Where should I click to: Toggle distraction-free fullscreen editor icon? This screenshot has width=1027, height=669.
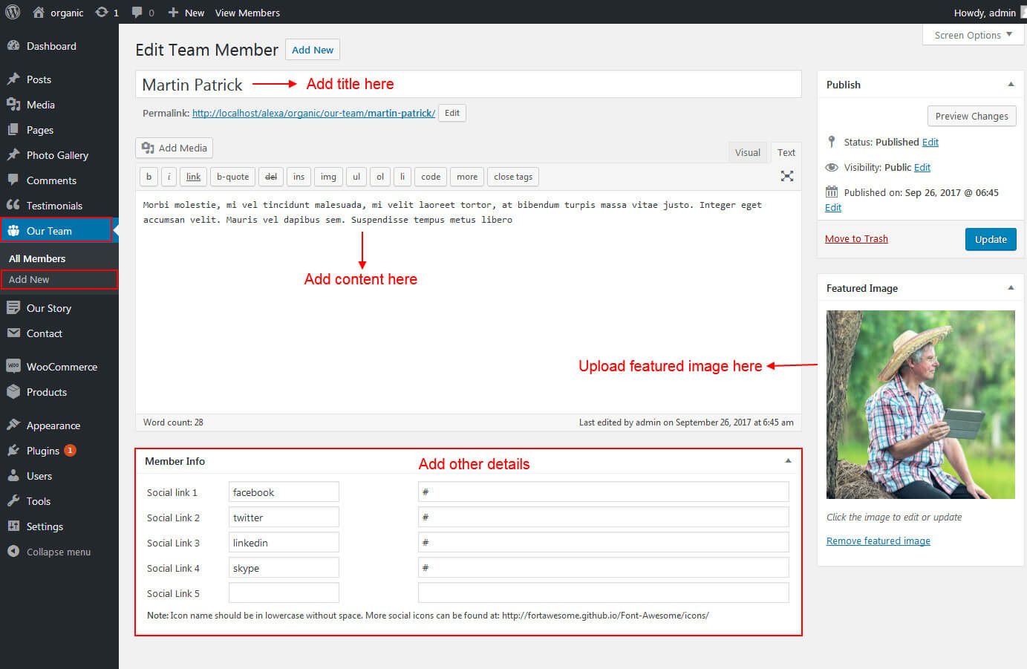point(787,176)
